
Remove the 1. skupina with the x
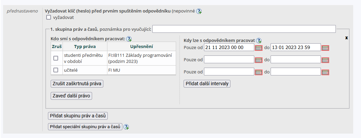pos(346,38)
